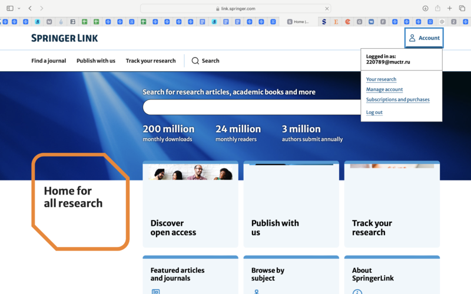Open the sidebar options chevron dropdown

(x=19, y=8)
